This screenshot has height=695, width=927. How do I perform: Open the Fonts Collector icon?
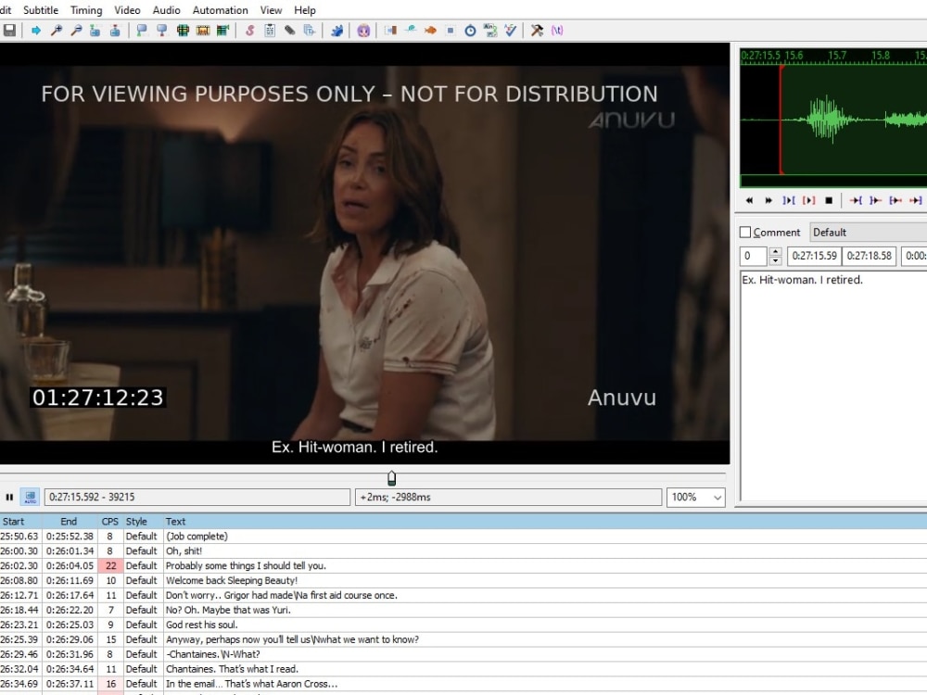[310, 31]
